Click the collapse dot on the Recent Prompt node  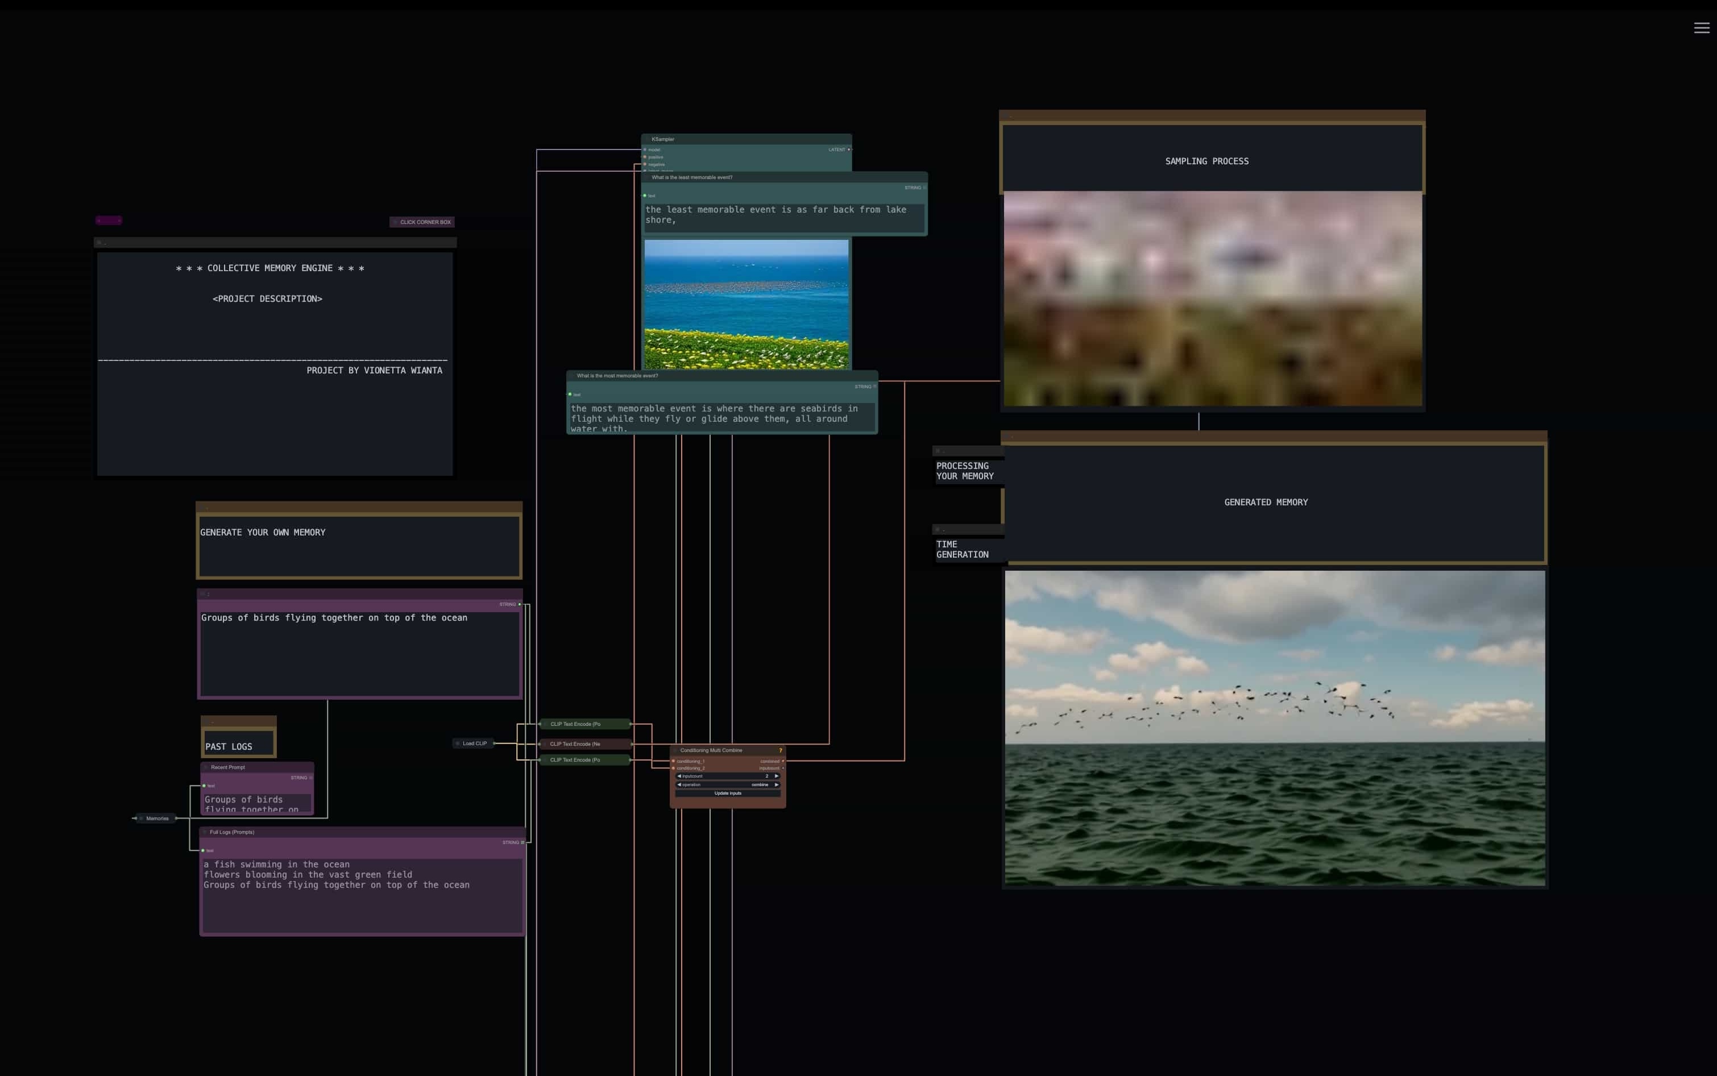(206, 767)
